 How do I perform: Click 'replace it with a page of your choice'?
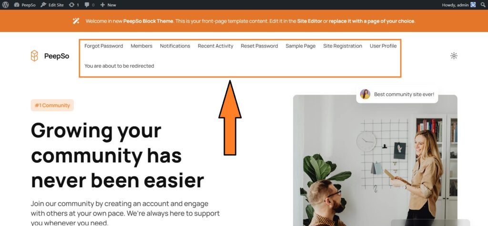point(372,21)
